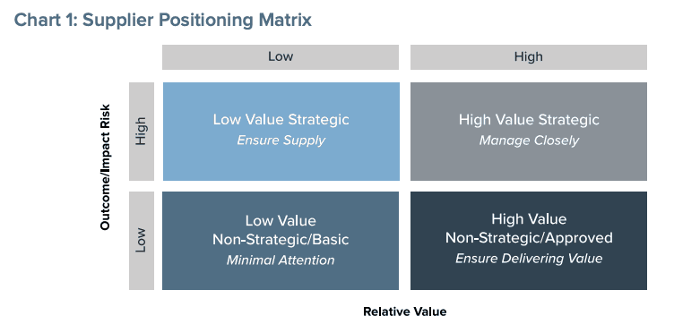Select the High Value Strategic quadrant

(x=529, y=132)
